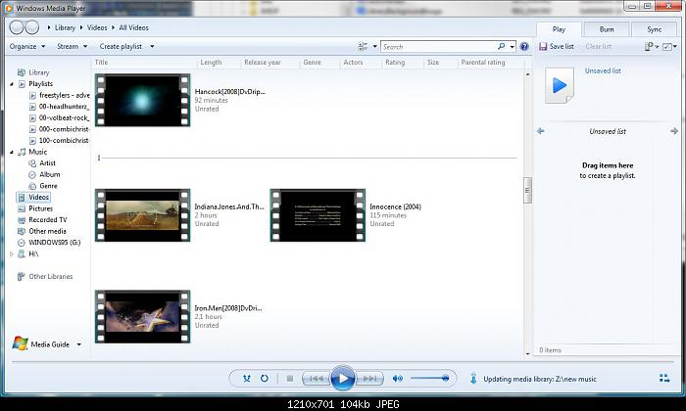686x411 pixels.
Task: Click in the Search field
Action: point(439,47)
